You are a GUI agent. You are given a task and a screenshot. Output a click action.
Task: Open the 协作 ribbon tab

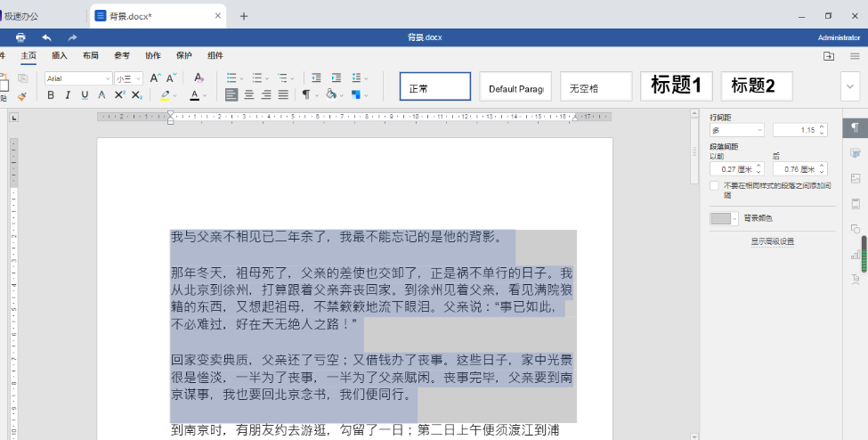click(153, 55)
